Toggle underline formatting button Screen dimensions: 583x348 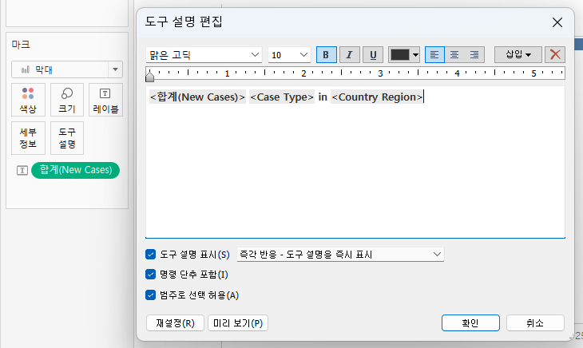click(x=372, y=55)
